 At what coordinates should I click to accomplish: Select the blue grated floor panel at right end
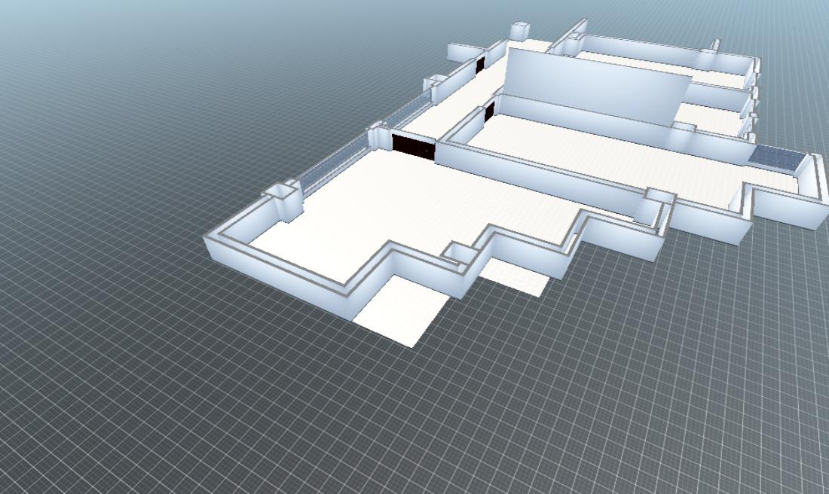coord(776,159)
